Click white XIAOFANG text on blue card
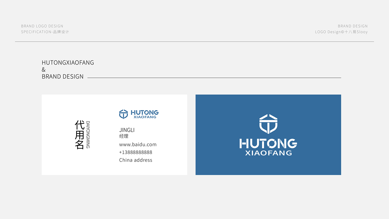The width and height of the screenshot is (389, 219). pos(268,153)
